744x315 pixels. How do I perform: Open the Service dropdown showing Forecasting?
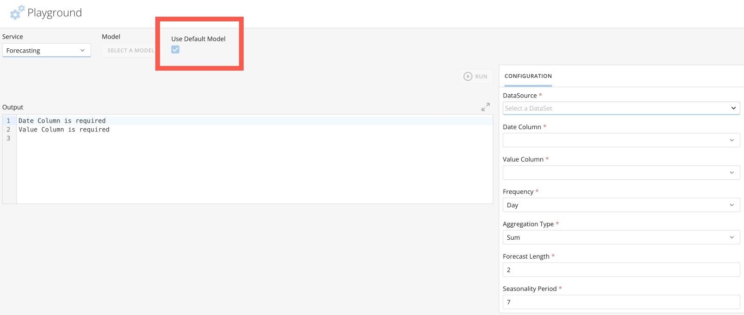coord(46,50)
